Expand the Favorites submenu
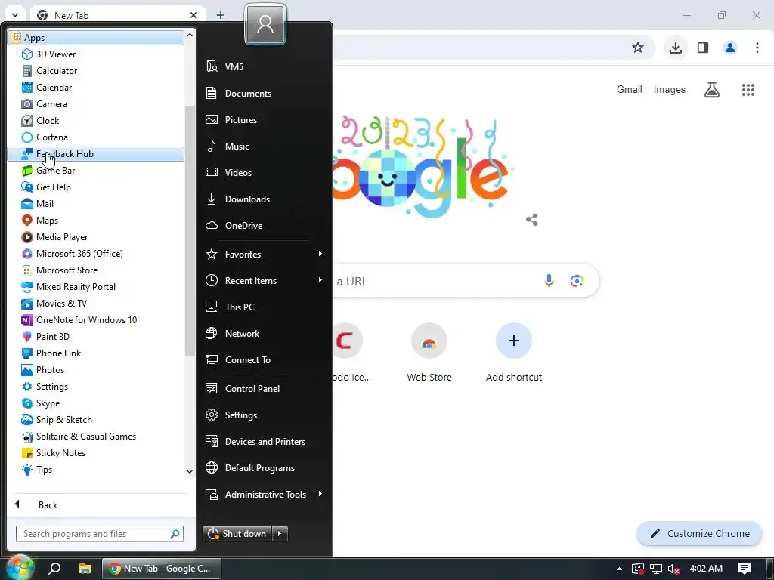The height and width of the screenshot is (580, 774). pos(320,254)
